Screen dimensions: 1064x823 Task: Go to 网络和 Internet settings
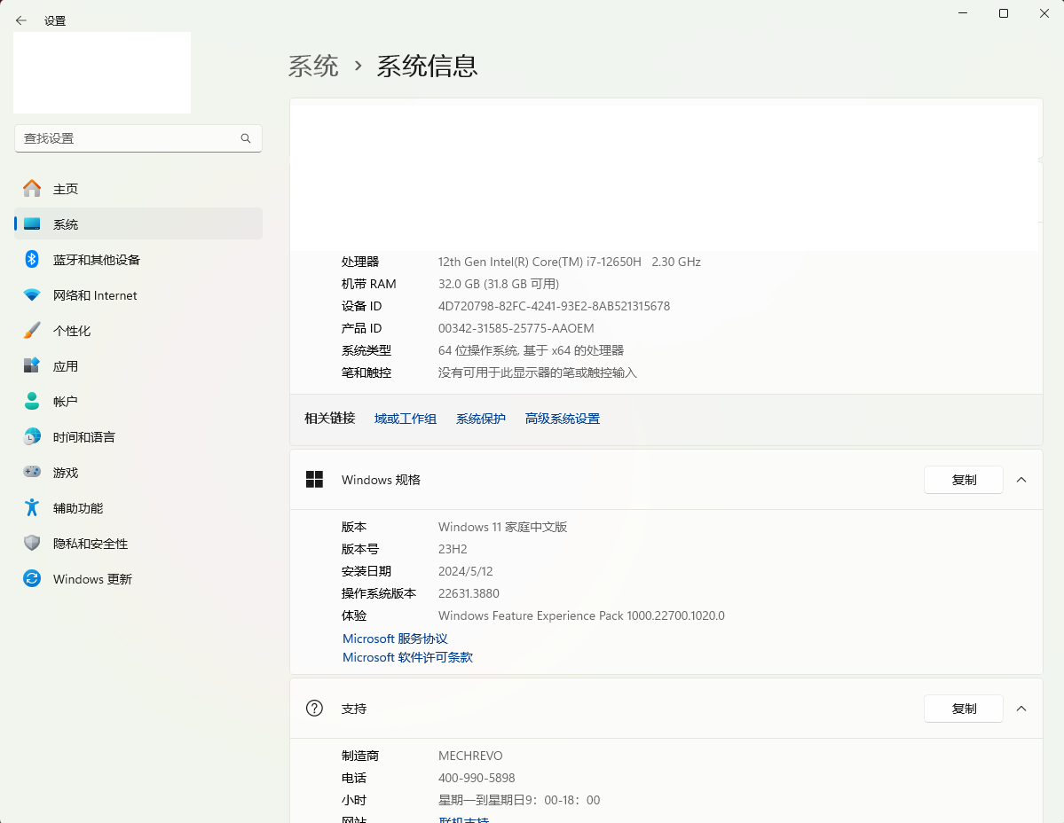point(138,295)
